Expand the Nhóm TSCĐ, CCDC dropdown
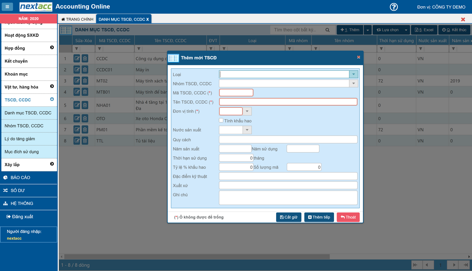The image size is (472, 271). click(353, 84)
